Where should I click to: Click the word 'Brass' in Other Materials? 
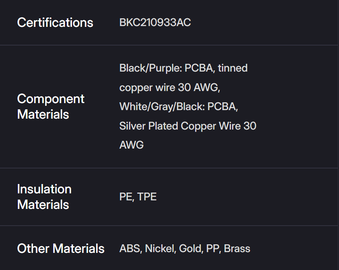click(237, 249)
